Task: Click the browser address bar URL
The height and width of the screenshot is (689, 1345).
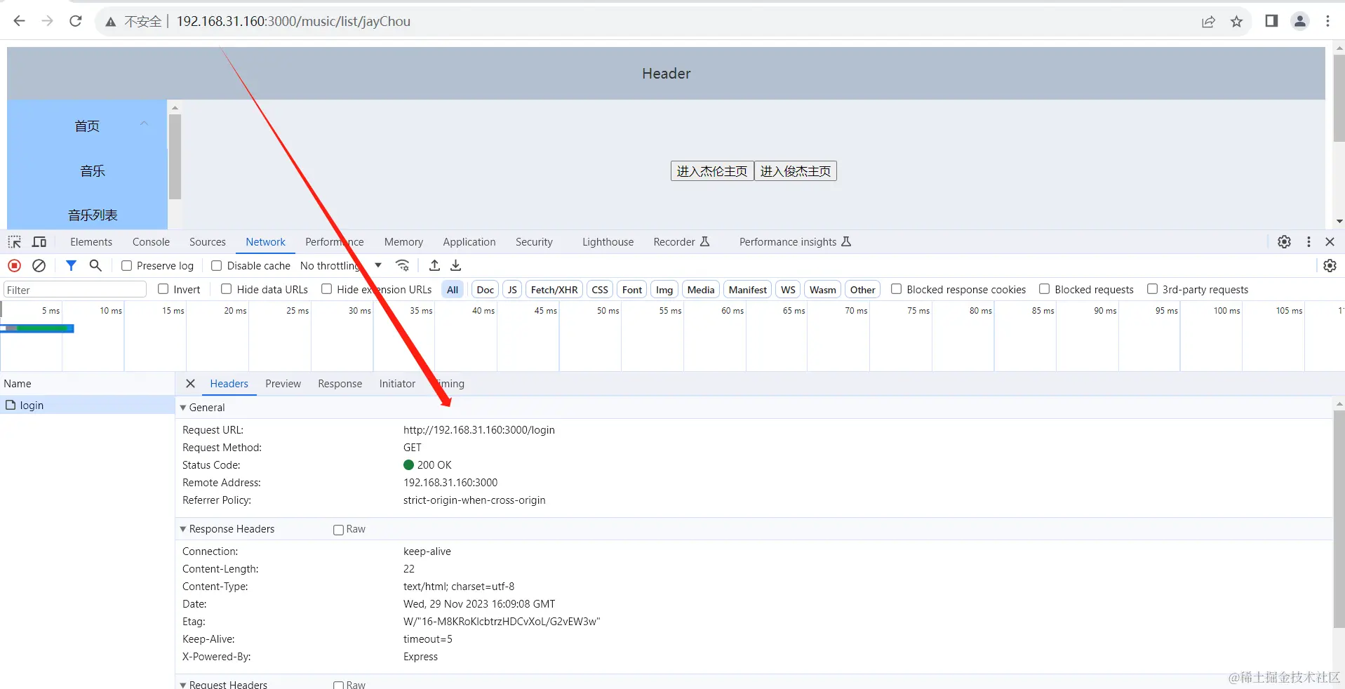Action: tap(293, 22)
